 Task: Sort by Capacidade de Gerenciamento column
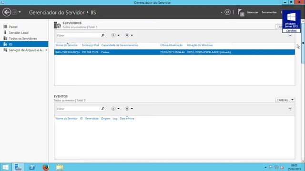click(120, 45)
